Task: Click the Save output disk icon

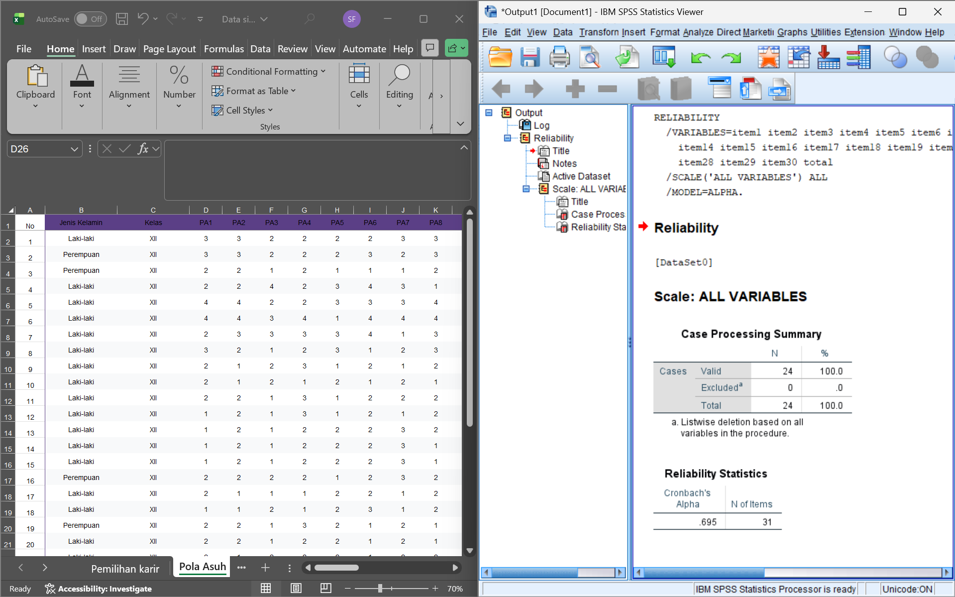Action: tap(530, 57)
